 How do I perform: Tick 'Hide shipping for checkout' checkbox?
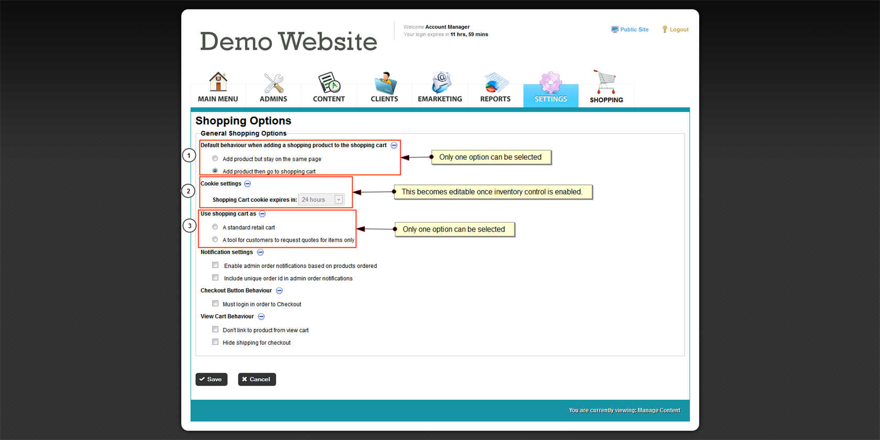coord(215,342)
